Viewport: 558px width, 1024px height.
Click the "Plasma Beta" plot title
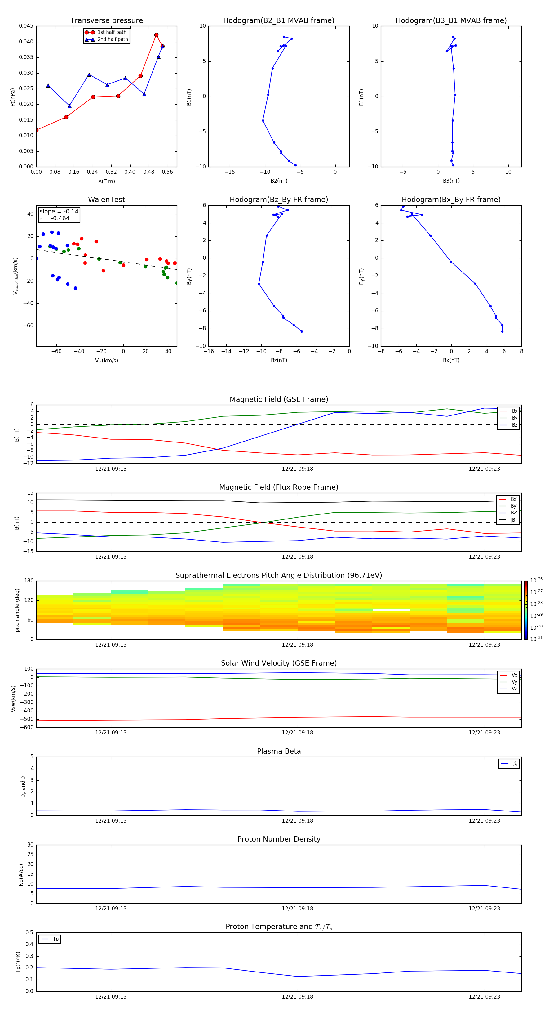pyautogui.click(x=279, y=751)
